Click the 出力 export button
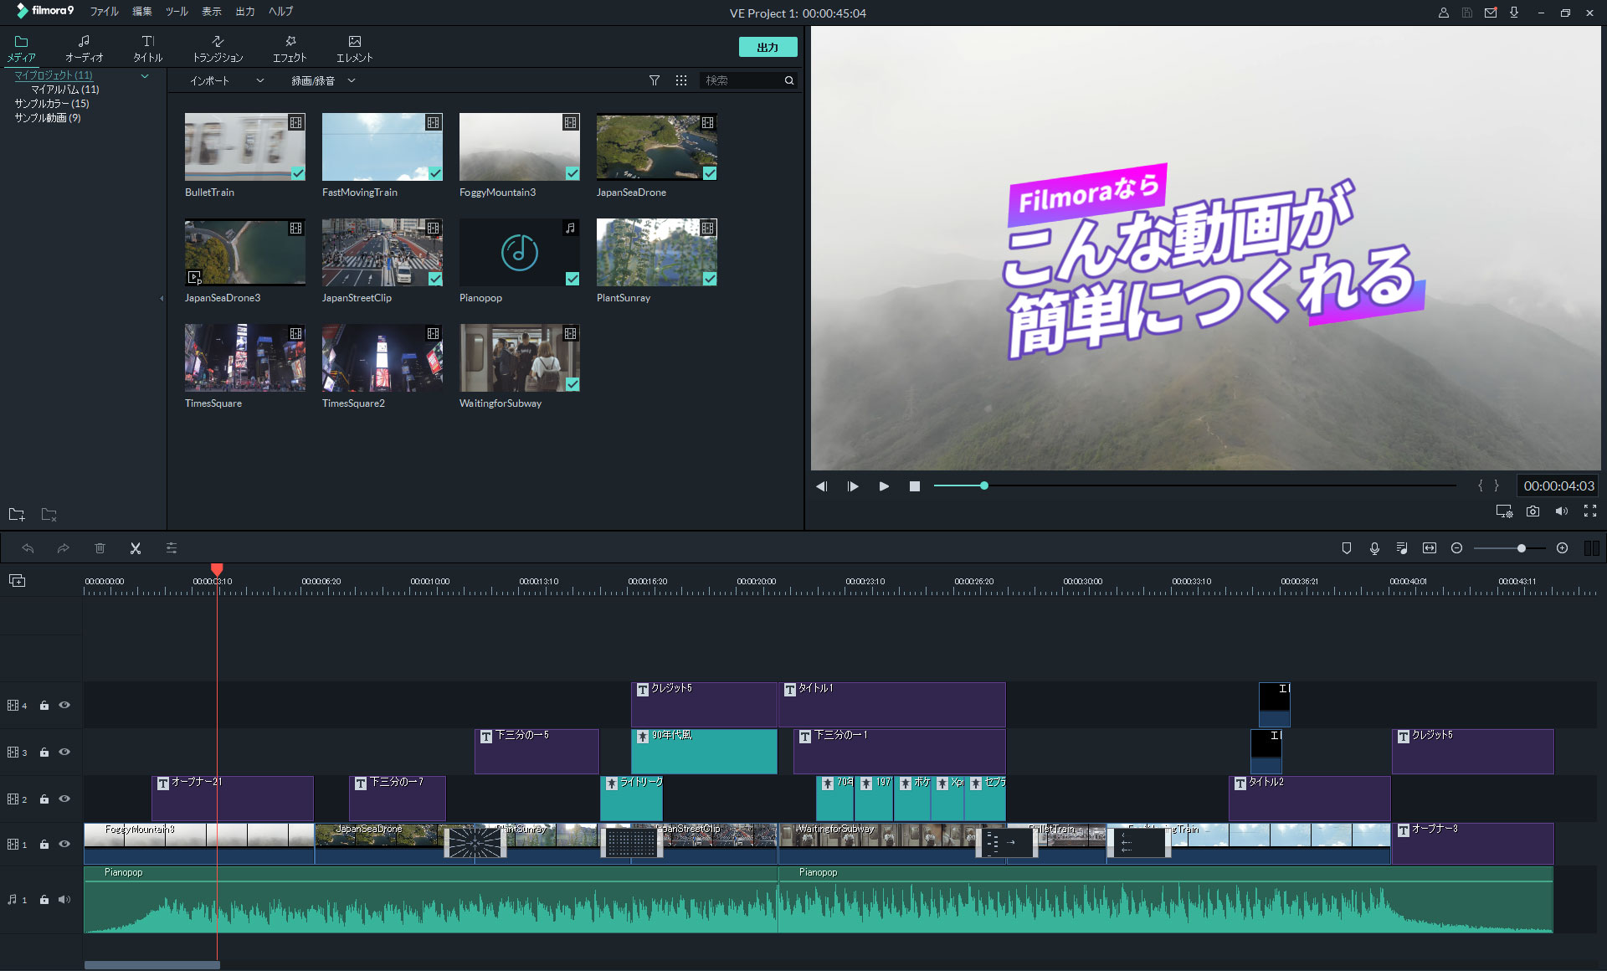This screenshot has width=1607, height=971. tap(768, 47)
